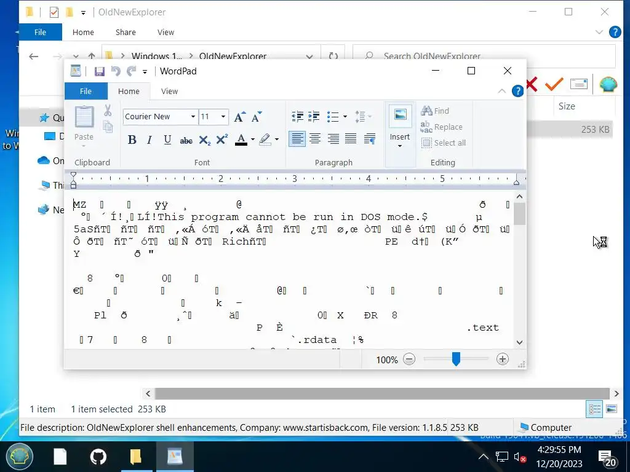This screenshot has height=472, width=630.
Task: Open the notification center with 20 alerts
Action: pyautogui.click(x=607, y=457)
